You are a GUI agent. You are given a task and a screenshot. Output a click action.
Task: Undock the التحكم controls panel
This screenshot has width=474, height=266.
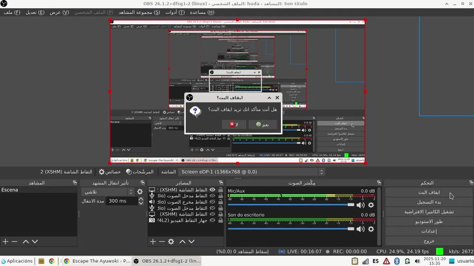(x=471, y=183)
